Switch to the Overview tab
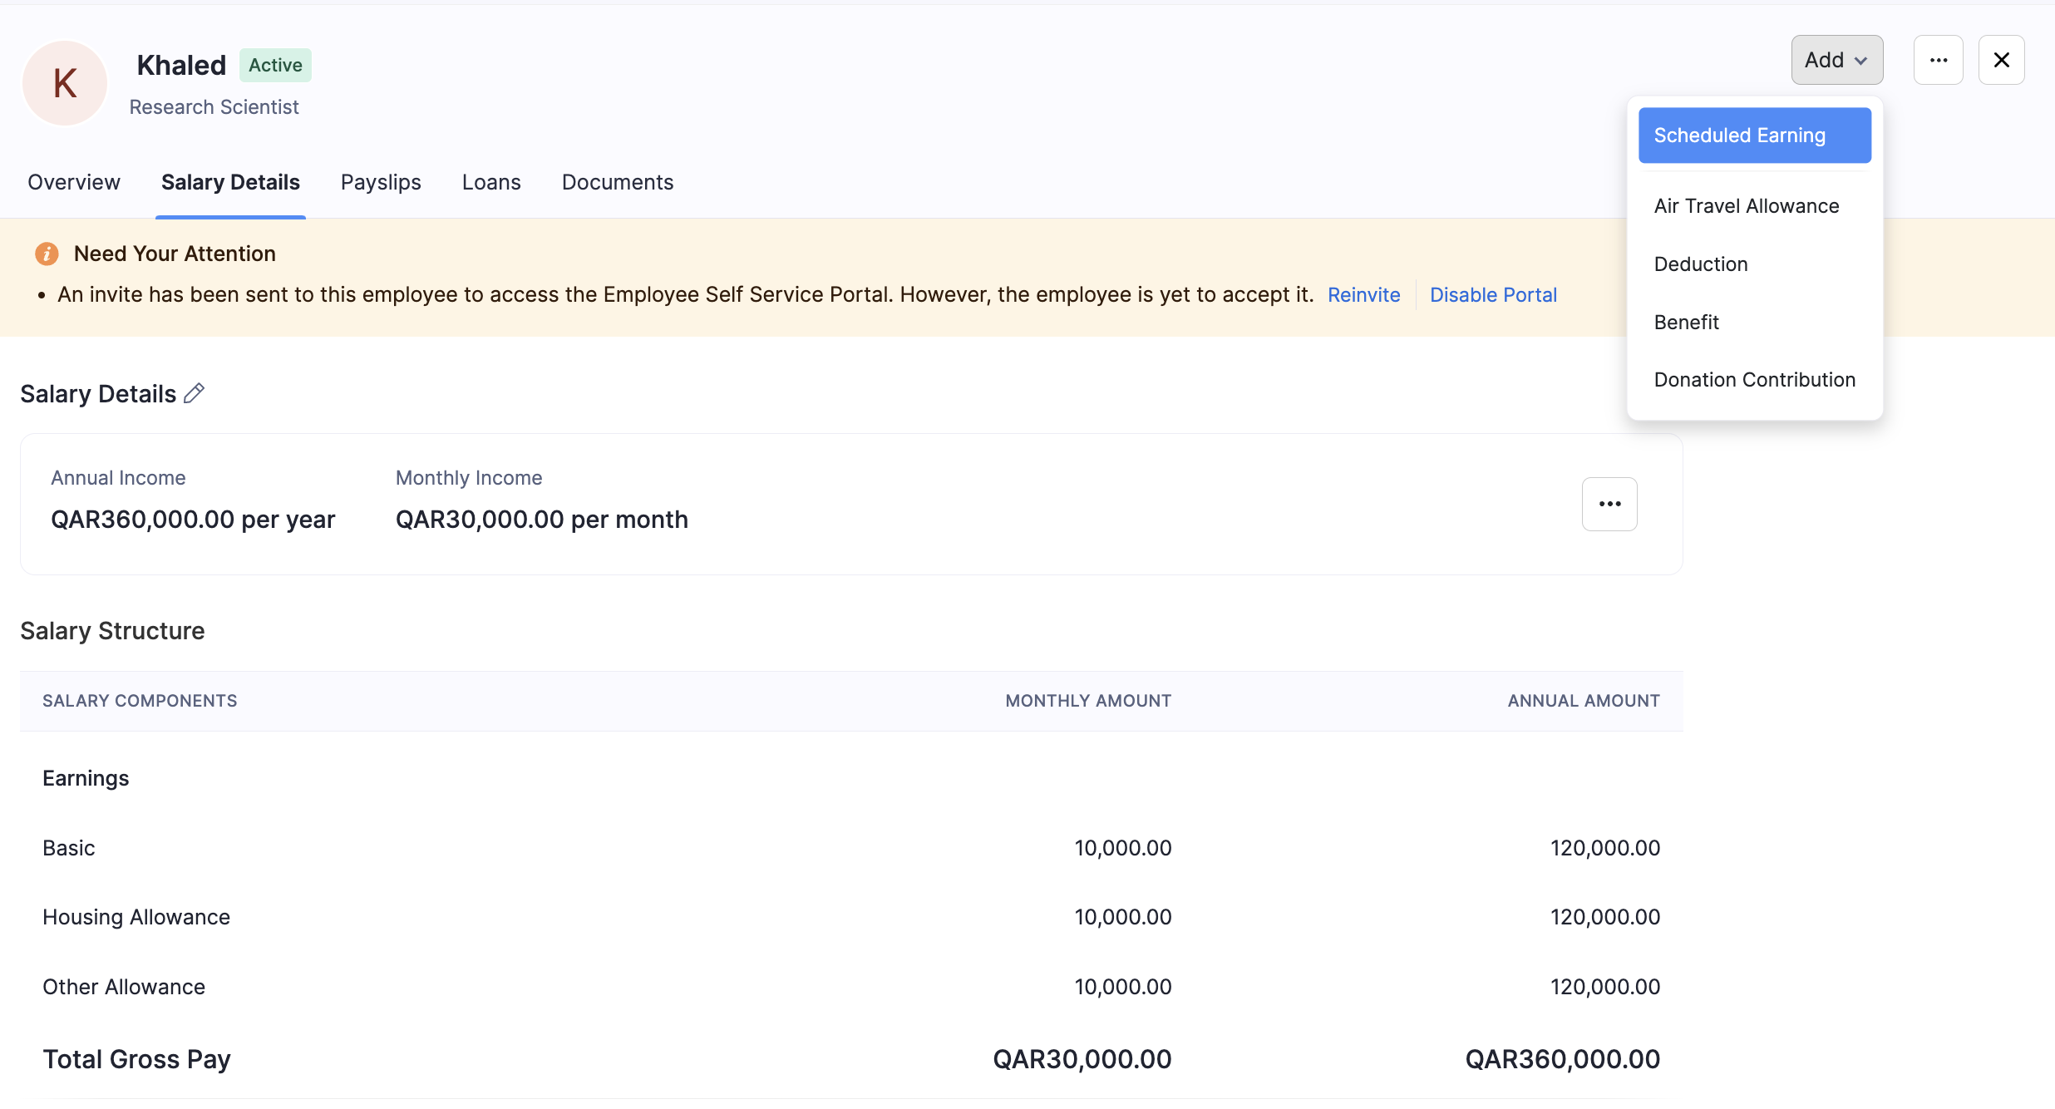Viewport: 2055px width, 1109px height. click(73, 181)
